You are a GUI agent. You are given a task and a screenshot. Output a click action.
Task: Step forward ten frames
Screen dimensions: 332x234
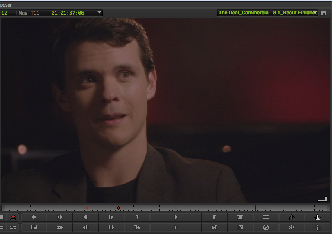tap(111, 227)
